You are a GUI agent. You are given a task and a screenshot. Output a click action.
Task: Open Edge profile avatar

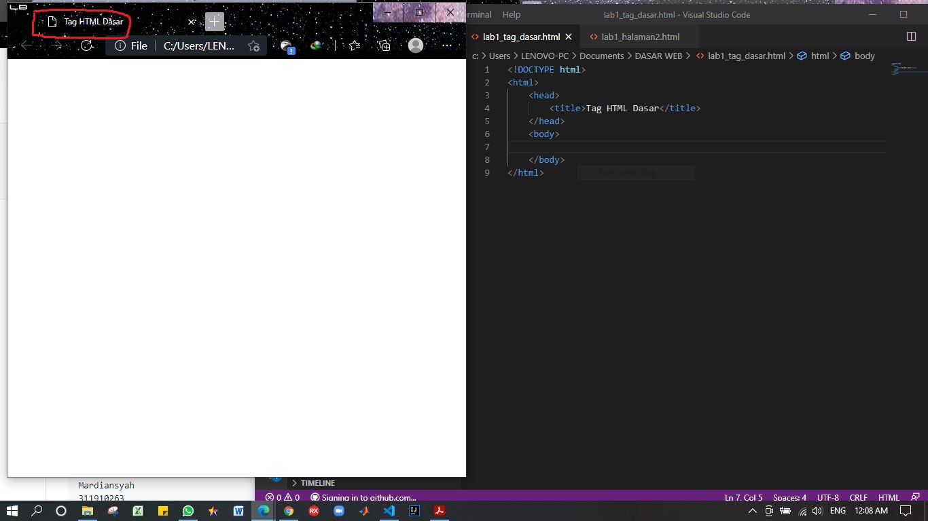coord(416,45)
